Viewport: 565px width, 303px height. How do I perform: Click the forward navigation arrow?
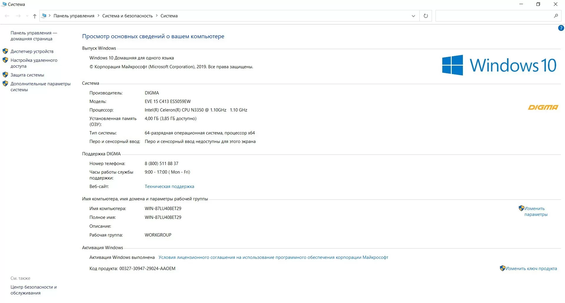coord(18,16)
